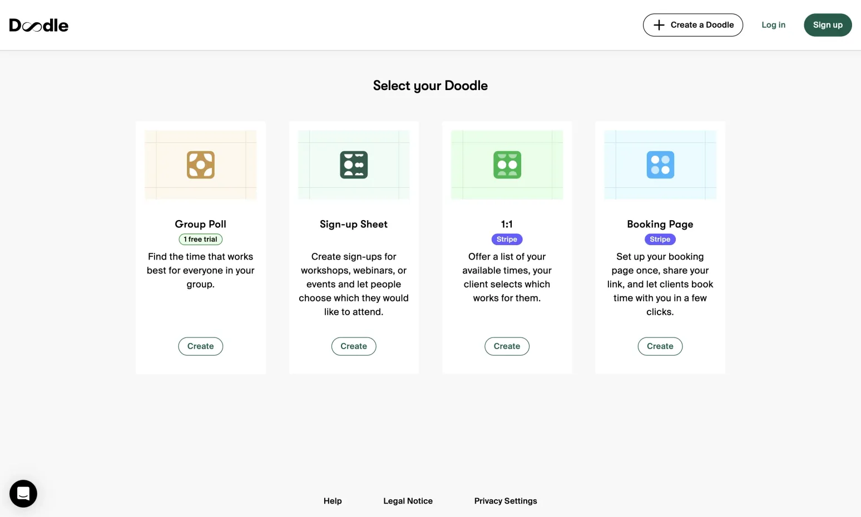Click the Group Poll title

tap(201, 224)
